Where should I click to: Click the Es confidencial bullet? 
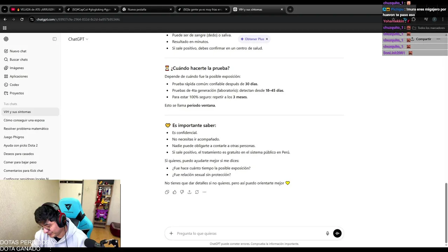pyautogui.click(x=185, y=133)
